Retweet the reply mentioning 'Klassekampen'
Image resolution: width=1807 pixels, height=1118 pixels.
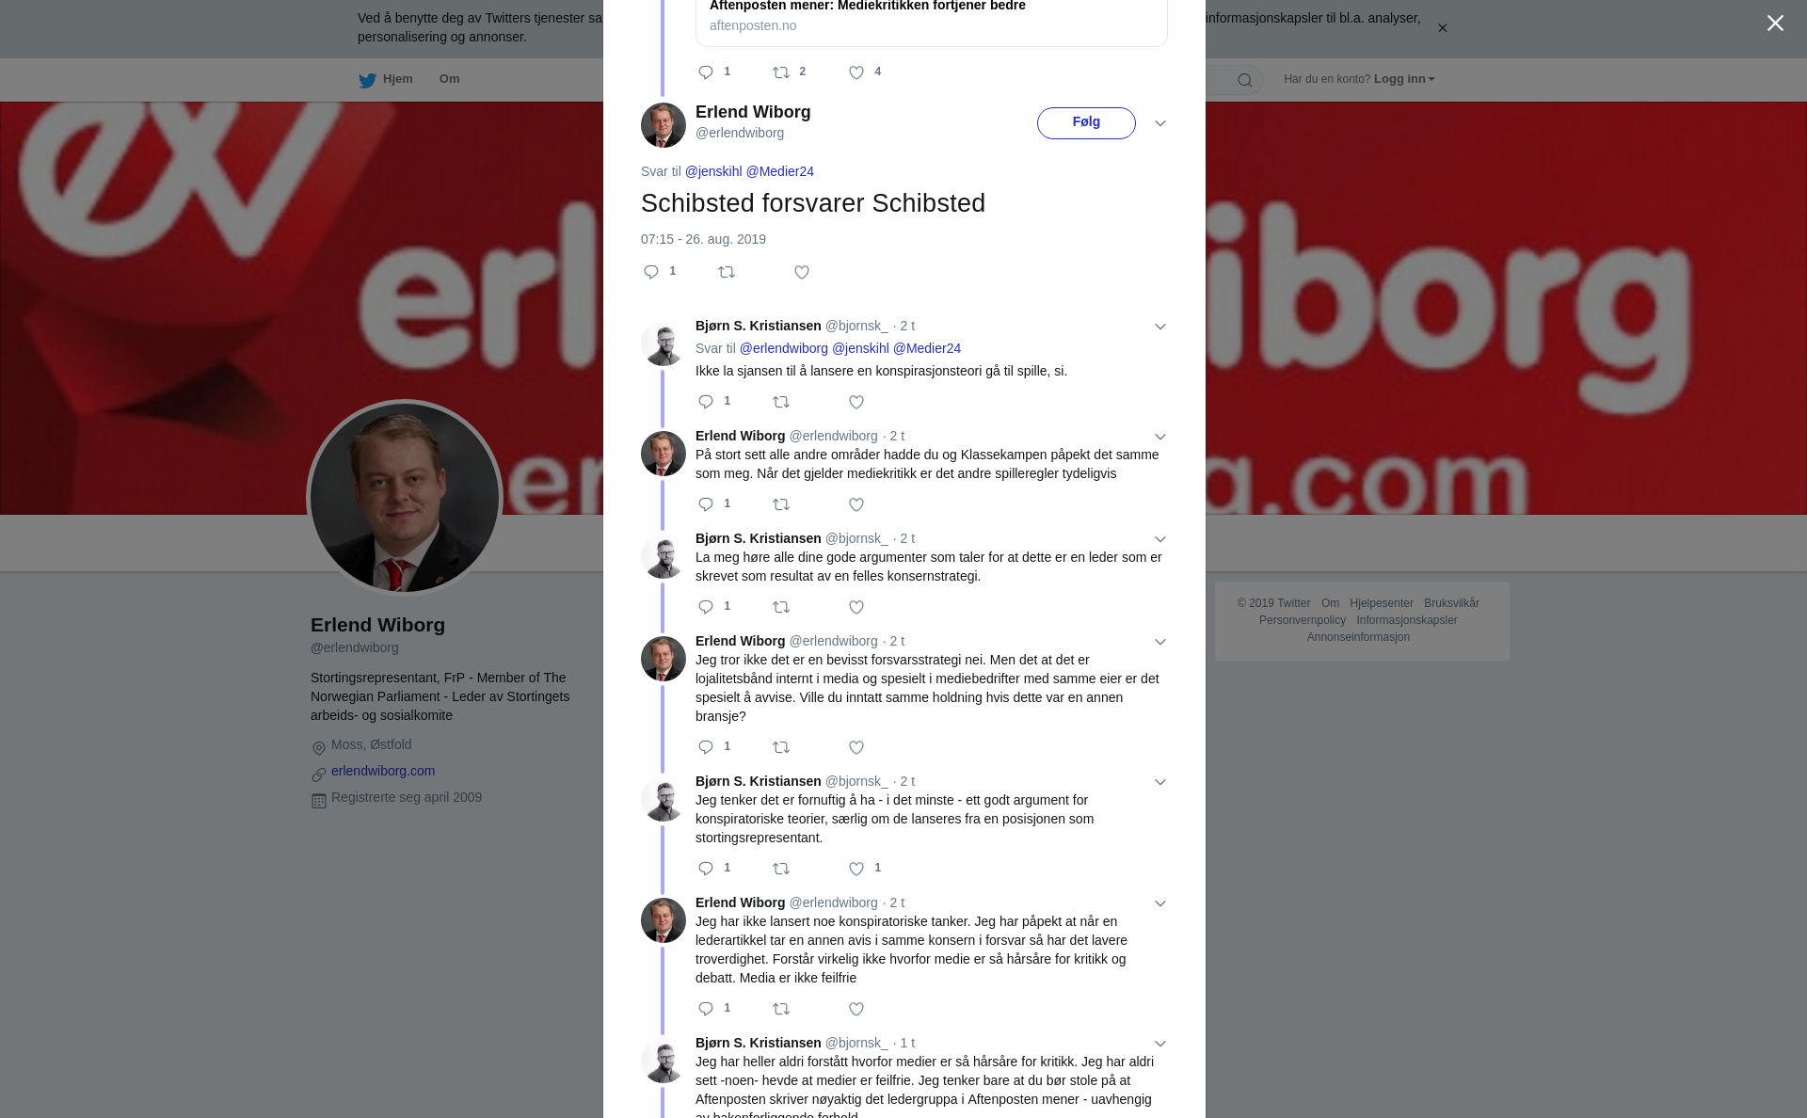click(x=781, y=504)
